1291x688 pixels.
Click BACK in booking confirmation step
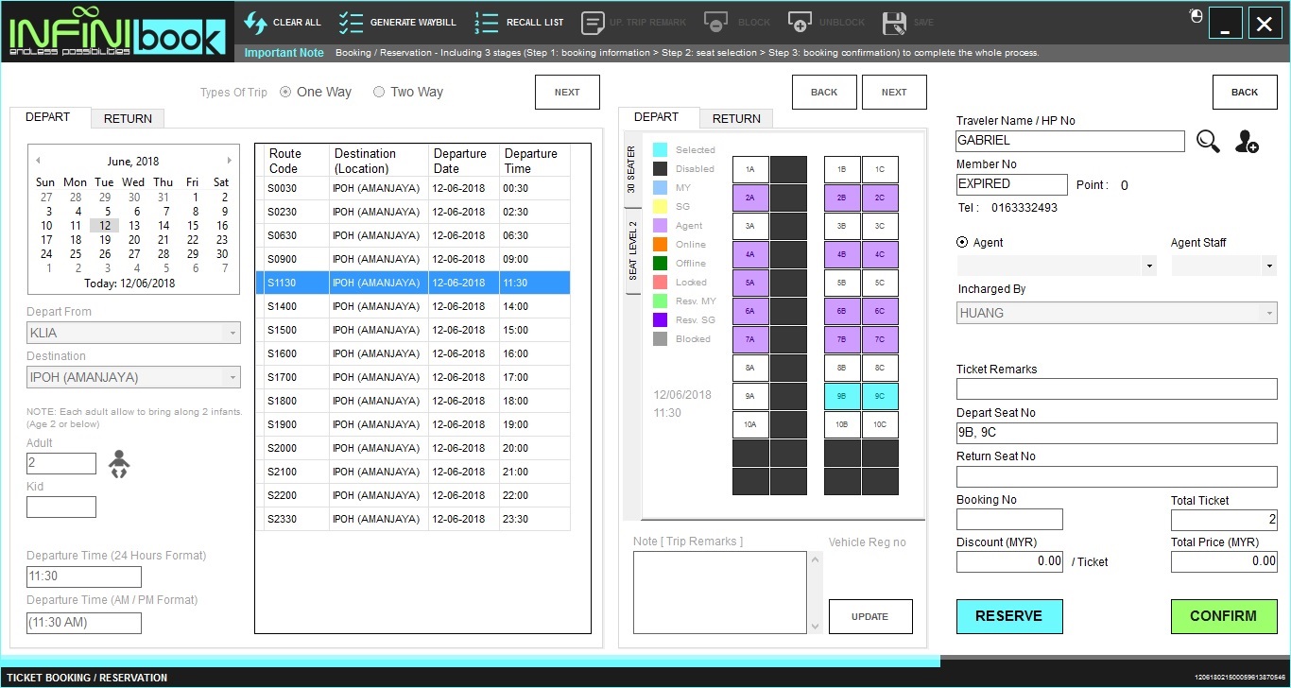coord(1245,92)
